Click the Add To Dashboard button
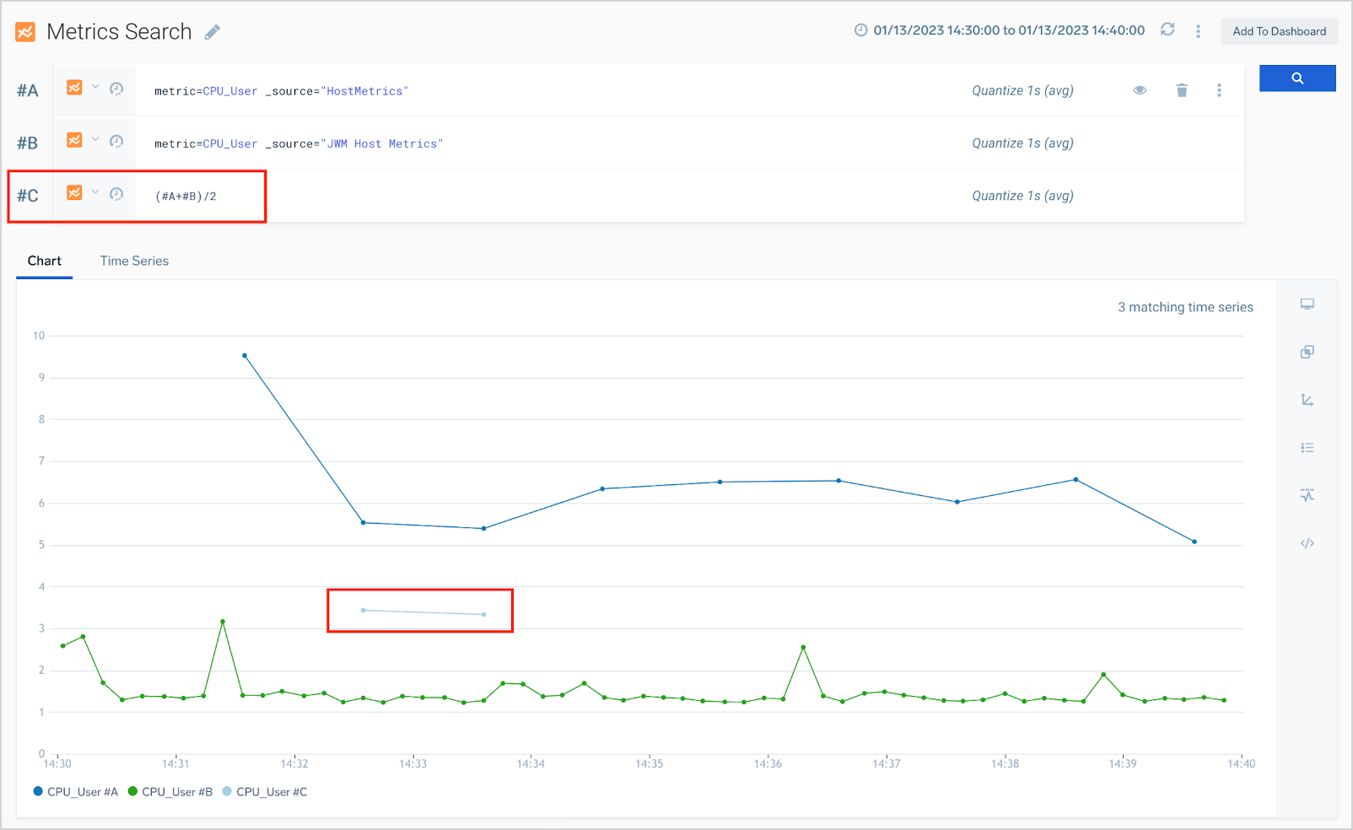This screenshot has width=1353, height=830. (1279, 30)
